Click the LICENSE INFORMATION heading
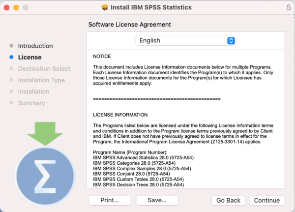 [x=120, y=115]
